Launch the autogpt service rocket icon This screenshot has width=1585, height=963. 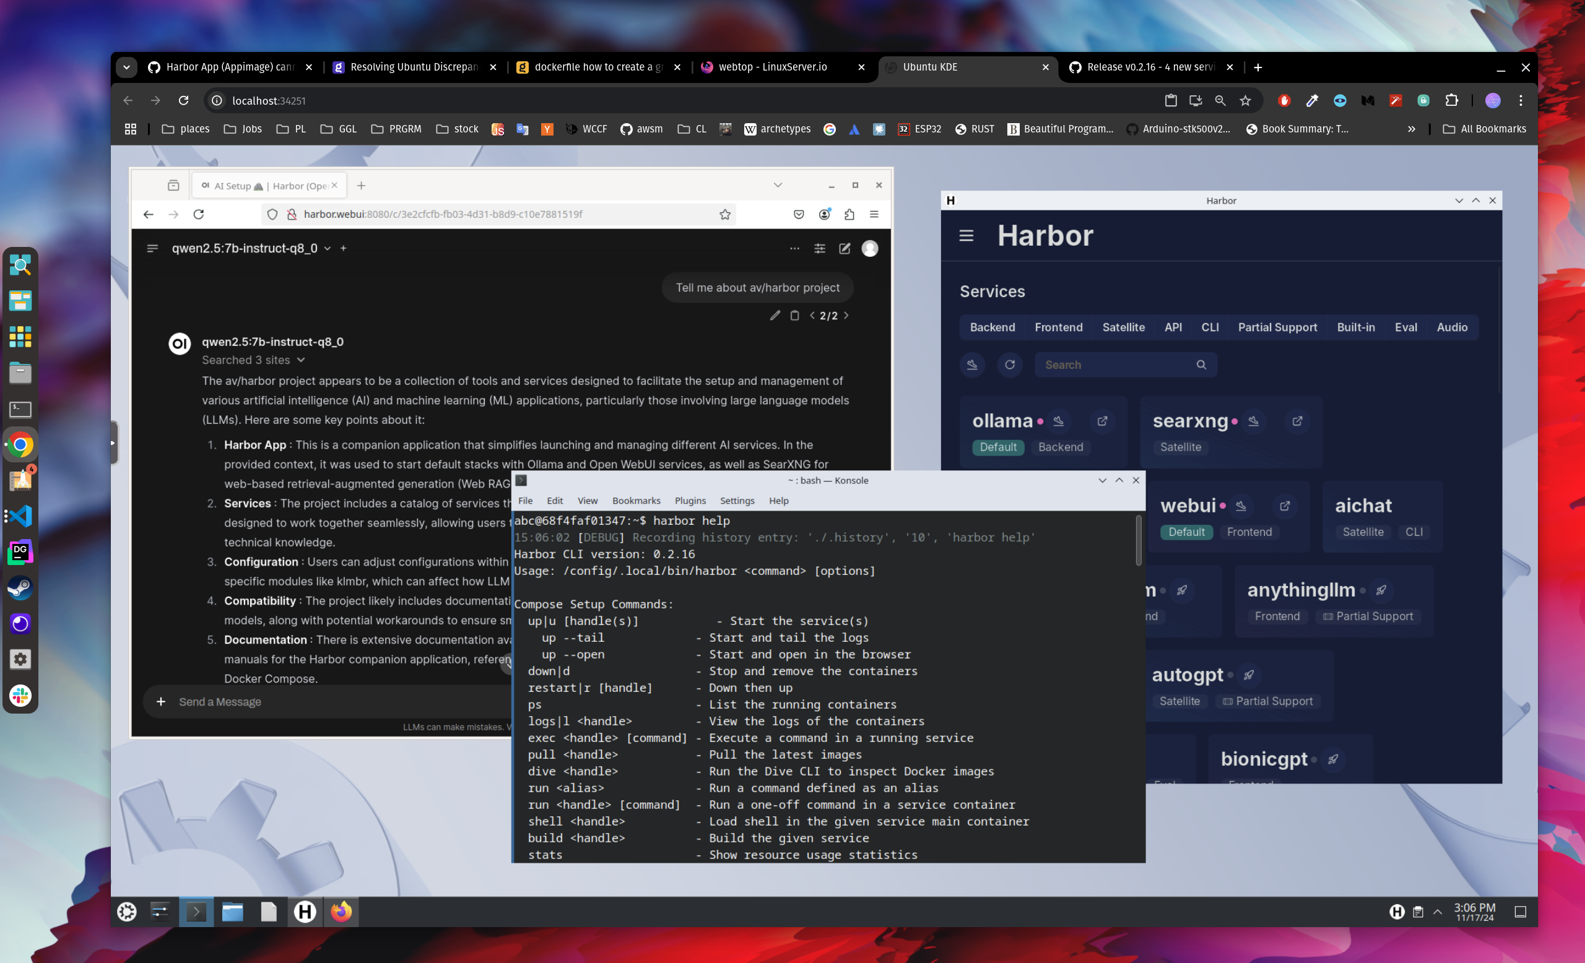1248,675
